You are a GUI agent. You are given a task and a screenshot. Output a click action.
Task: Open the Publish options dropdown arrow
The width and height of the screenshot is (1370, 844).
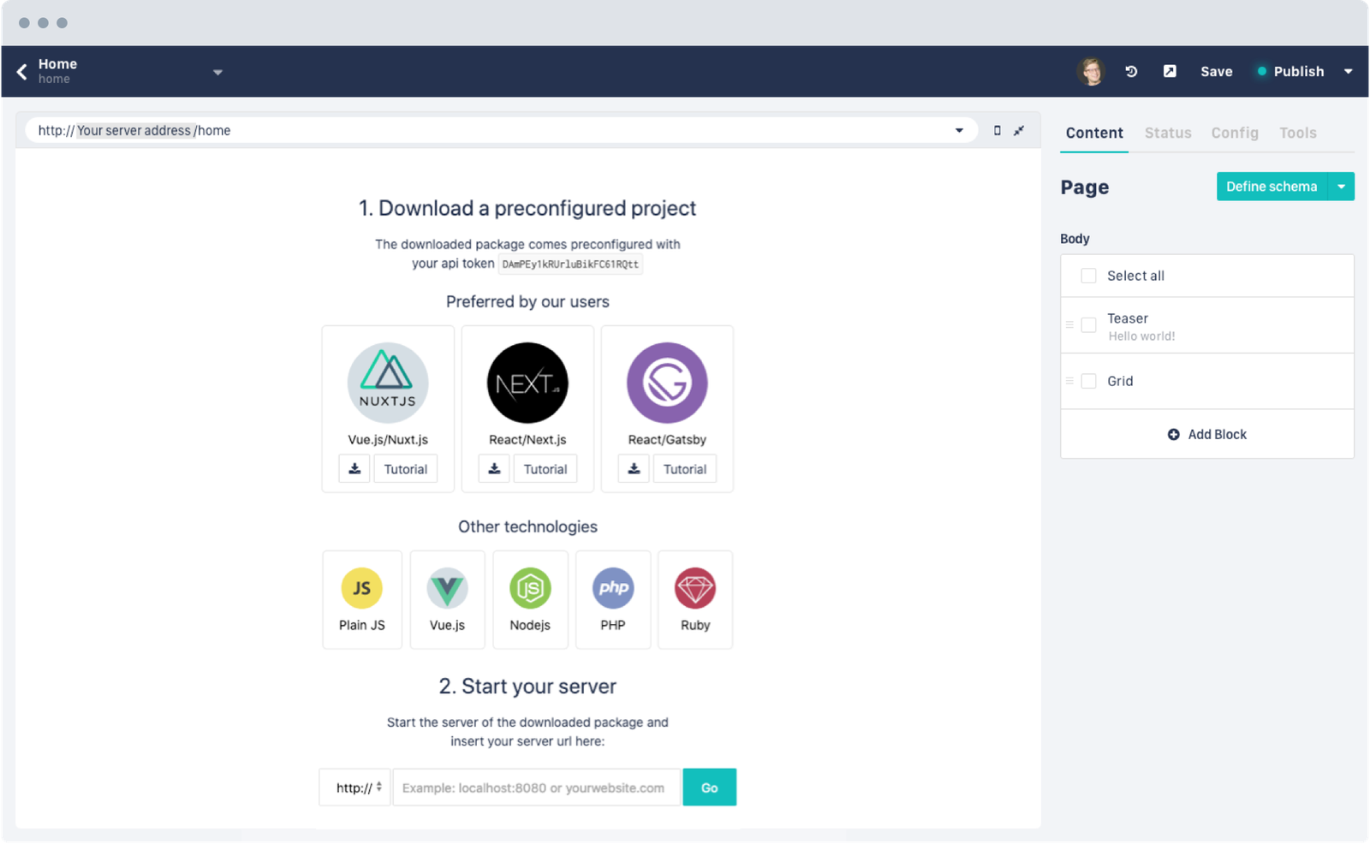[1348, 72]
